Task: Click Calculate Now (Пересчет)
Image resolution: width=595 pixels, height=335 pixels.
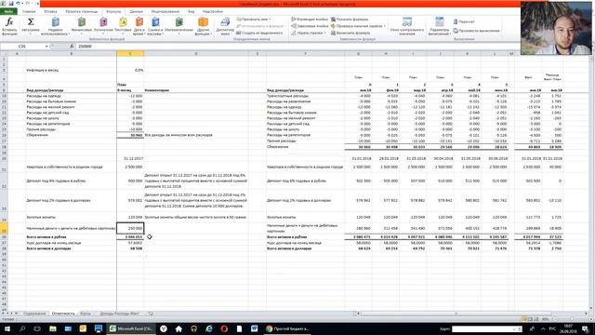Action: tap(464, 21)
